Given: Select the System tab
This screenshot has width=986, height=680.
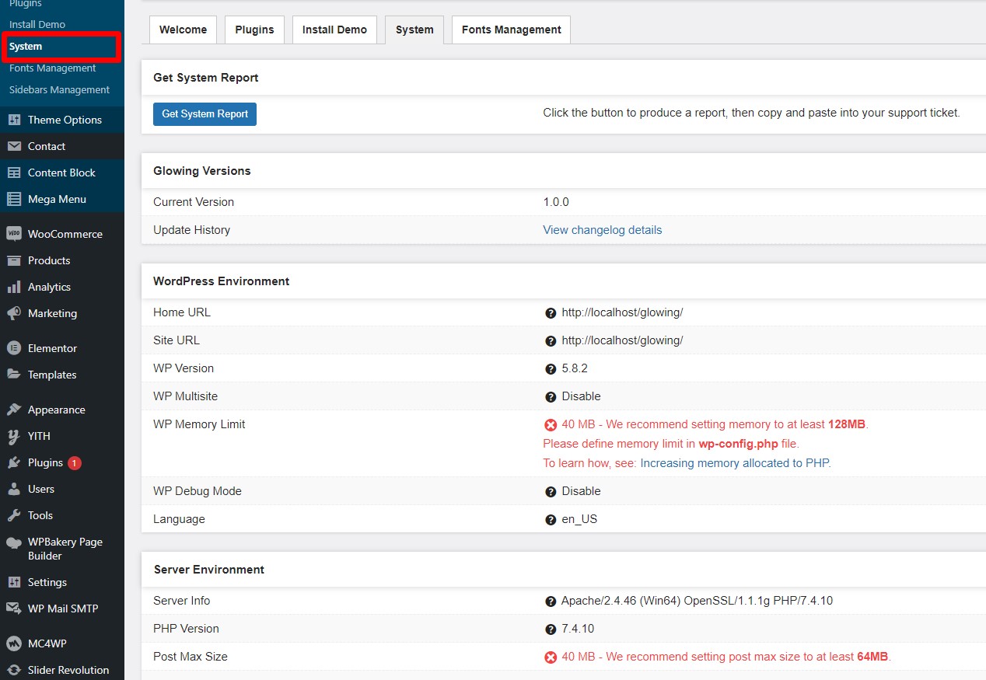Looking at the screenshot, I should click(x=414, y=30).
